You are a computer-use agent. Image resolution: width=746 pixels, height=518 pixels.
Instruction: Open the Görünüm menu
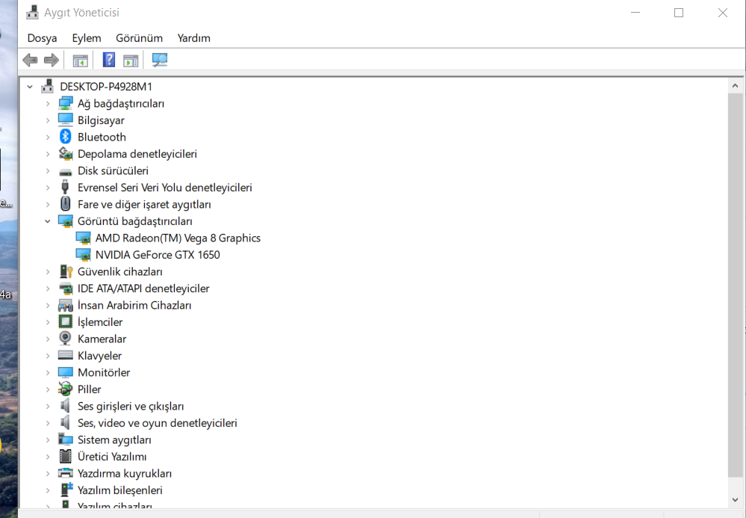pyautogui.click(x=139, y=38)
